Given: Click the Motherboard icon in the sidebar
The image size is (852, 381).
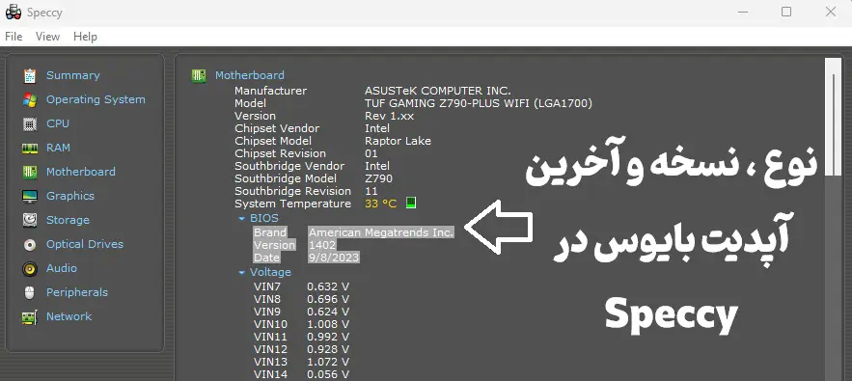Looking at the screenshot, I should click(30, 173).
